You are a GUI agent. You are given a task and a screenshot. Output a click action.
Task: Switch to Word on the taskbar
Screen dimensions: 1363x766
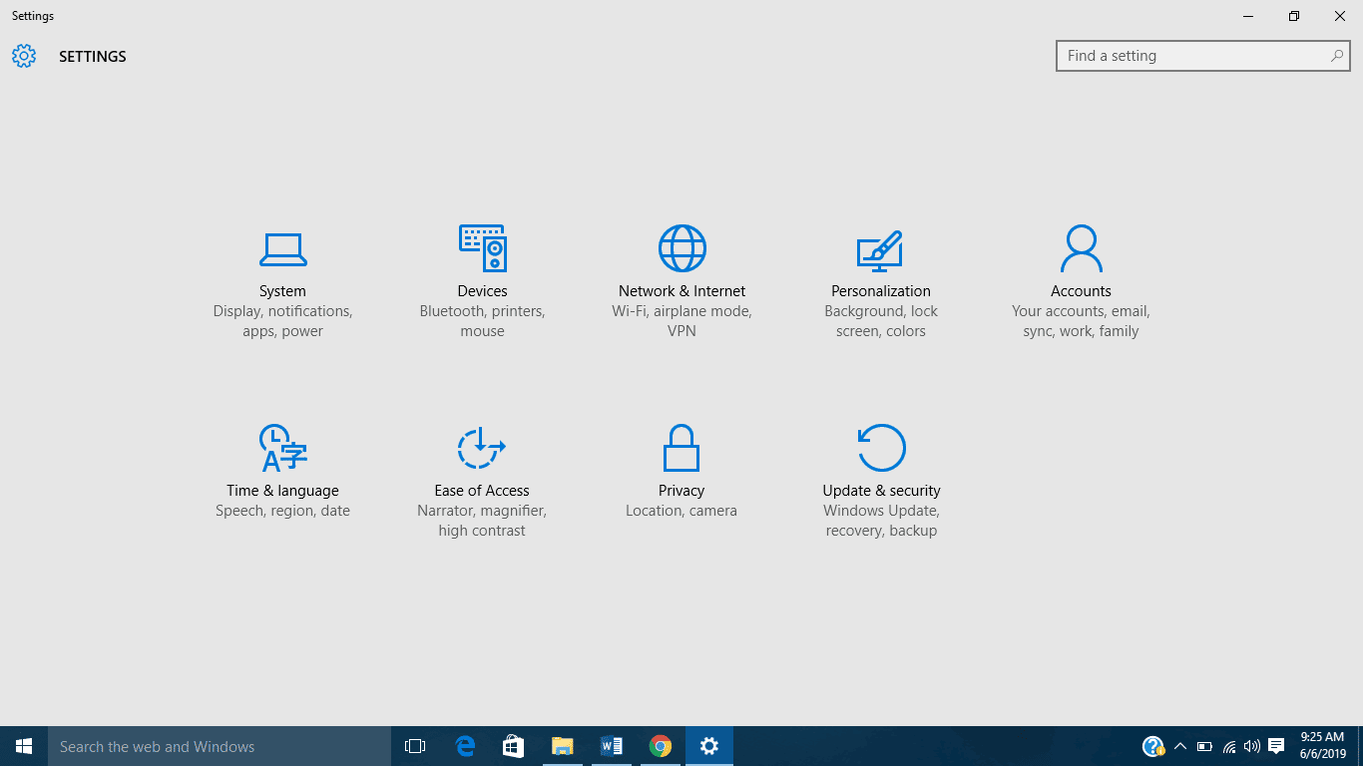612,746
